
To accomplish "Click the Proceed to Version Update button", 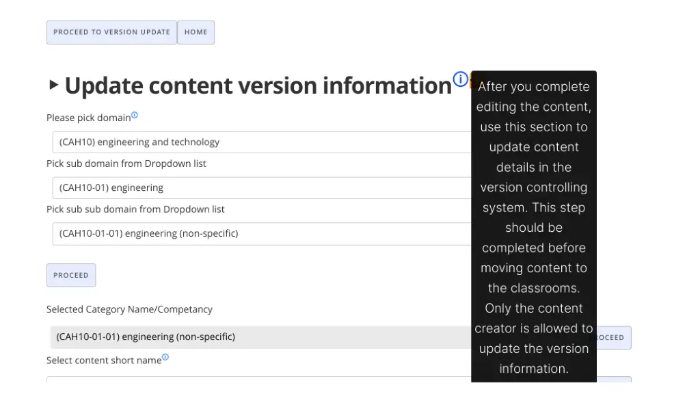I will 111,32.
